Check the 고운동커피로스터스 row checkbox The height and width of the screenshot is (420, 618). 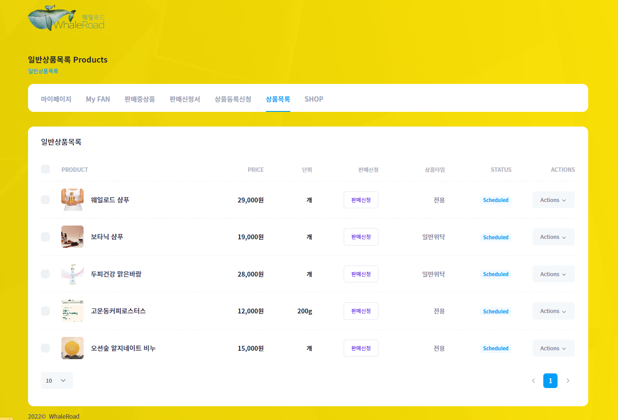[45, 311]
